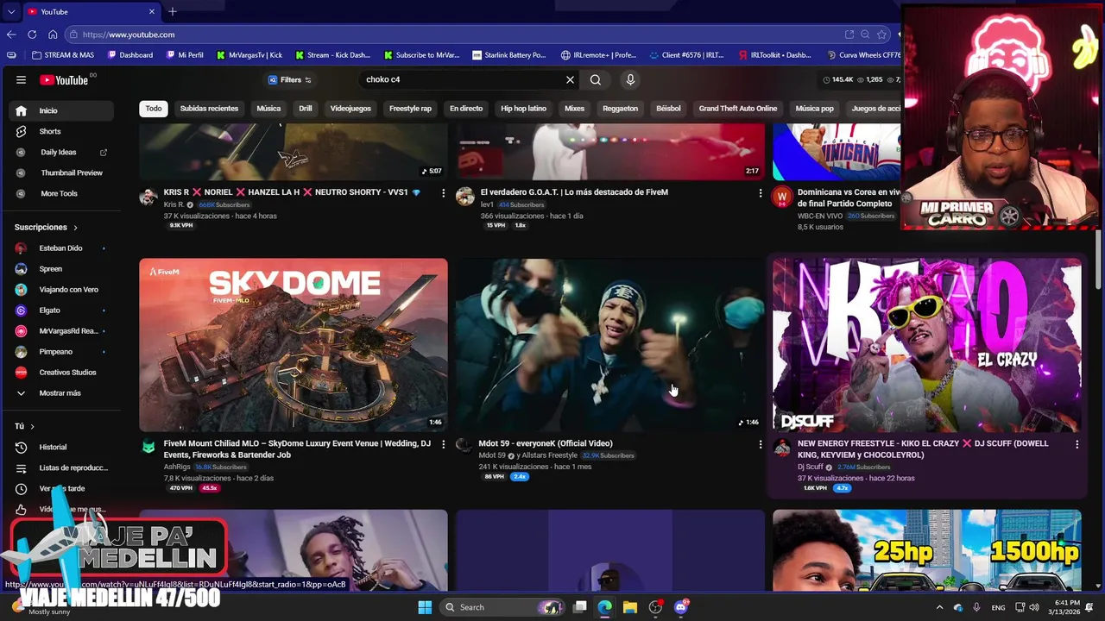Select the En directo chip
Screen dimensions: 1105x621
click(466, 109)
